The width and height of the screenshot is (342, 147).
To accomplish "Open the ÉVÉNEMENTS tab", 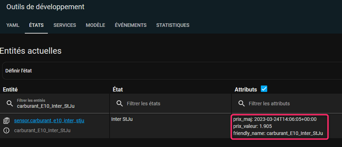I will click(x=131, y=25).
